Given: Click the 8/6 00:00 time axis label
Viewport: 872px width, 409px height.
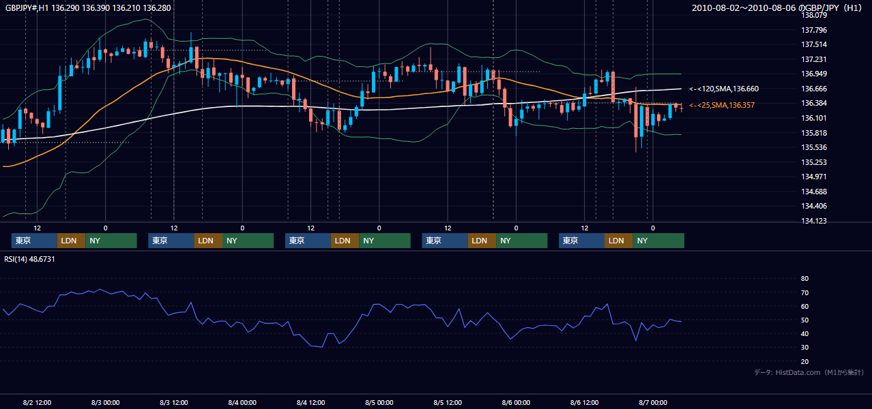Looking at the screenshot, I should 517,402.
